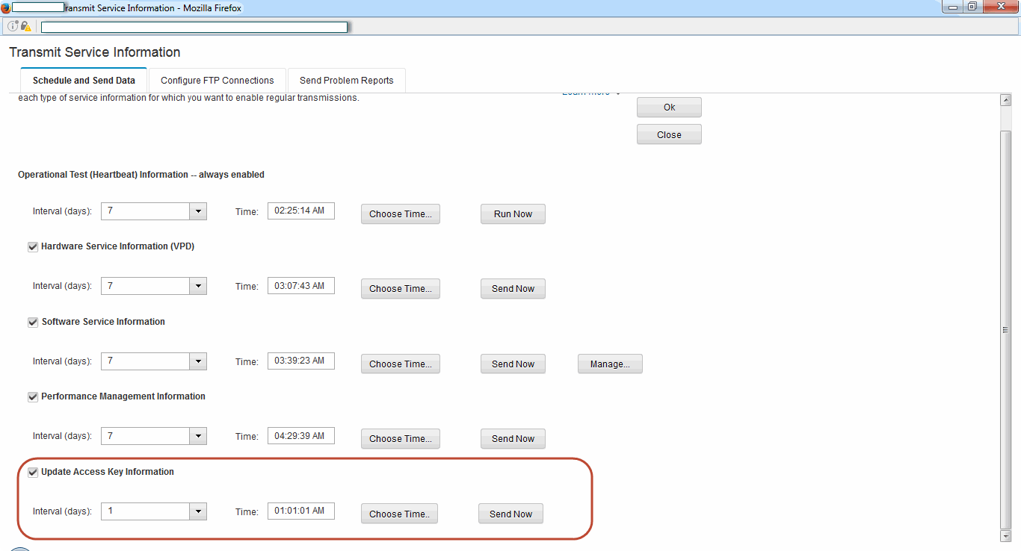Disable Performance Management Information checkbox
The height and width of the screenshot is (551, 1021).
33,397
